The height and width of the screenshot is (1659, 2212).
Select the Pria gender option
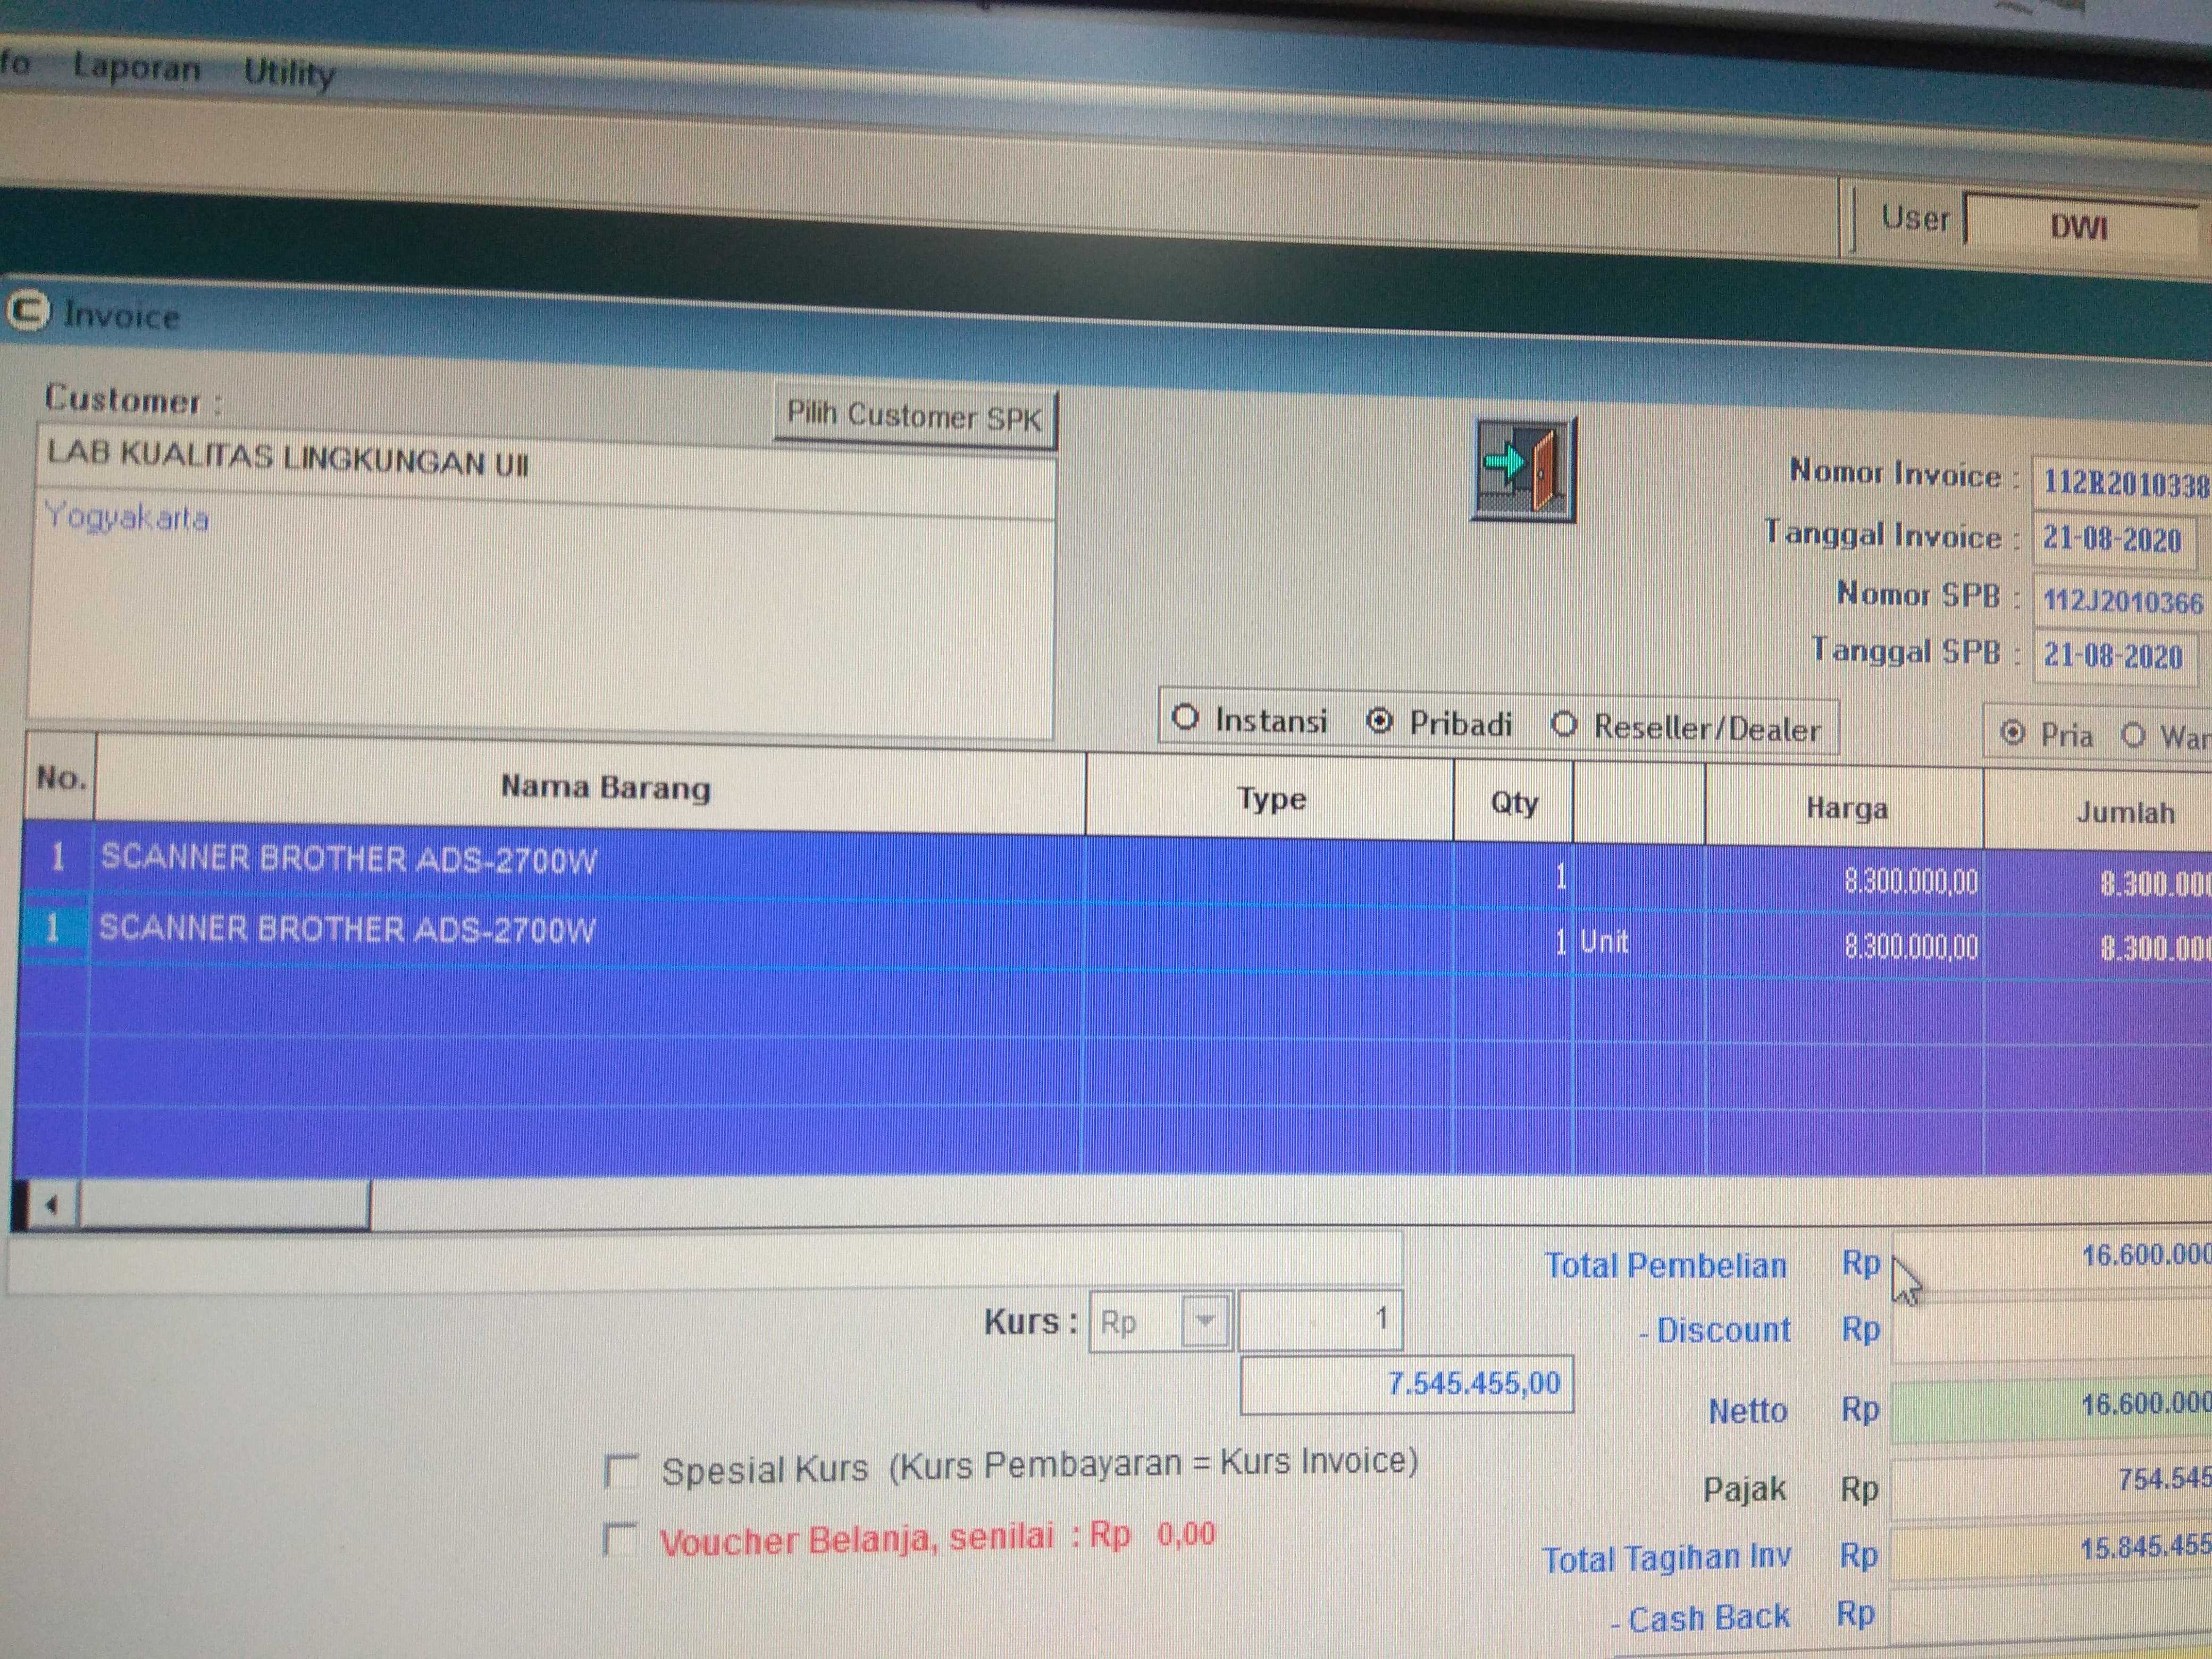click(x=2013, y=733)
